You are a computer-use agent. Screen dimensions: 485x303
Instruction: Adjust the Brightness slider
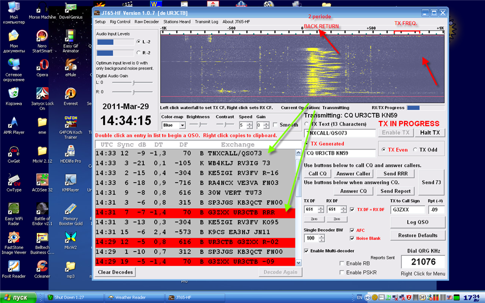tap(198, 125)
